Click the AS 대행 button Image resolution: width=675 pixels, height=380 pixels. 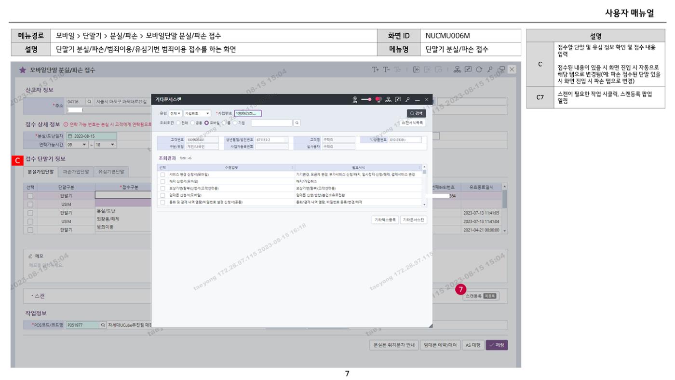click(472, 345)
